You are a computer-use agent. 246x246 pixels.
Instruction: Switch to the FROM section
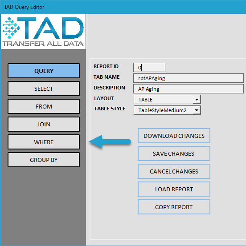[x=44, y=106]
